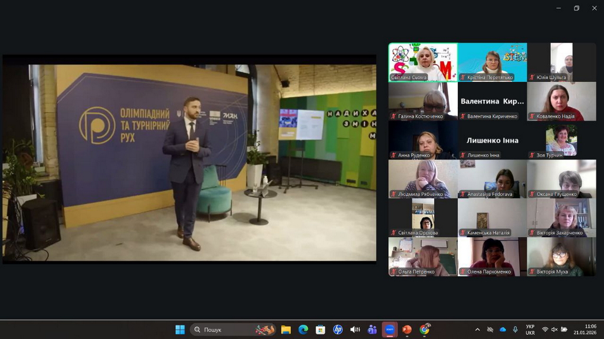This screenshot has height=339, width=604.
Task: Select Лишенко Інна's participant tile
Action: (492, 140)
